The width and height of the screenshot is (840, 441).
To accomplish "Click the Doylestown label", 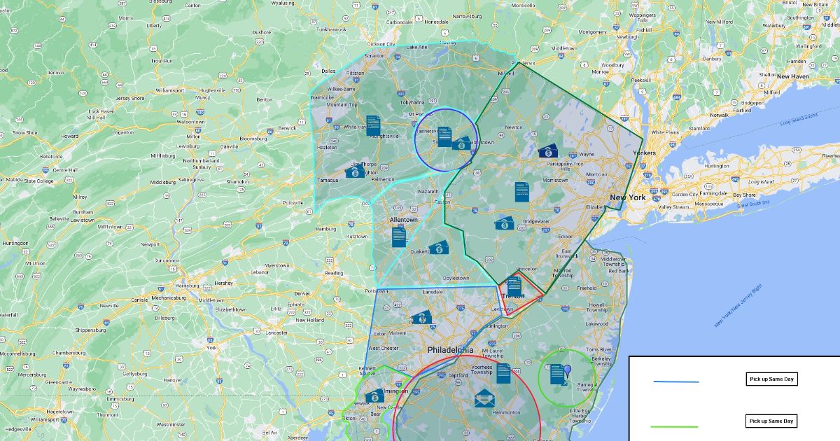I will click(456, 278).
